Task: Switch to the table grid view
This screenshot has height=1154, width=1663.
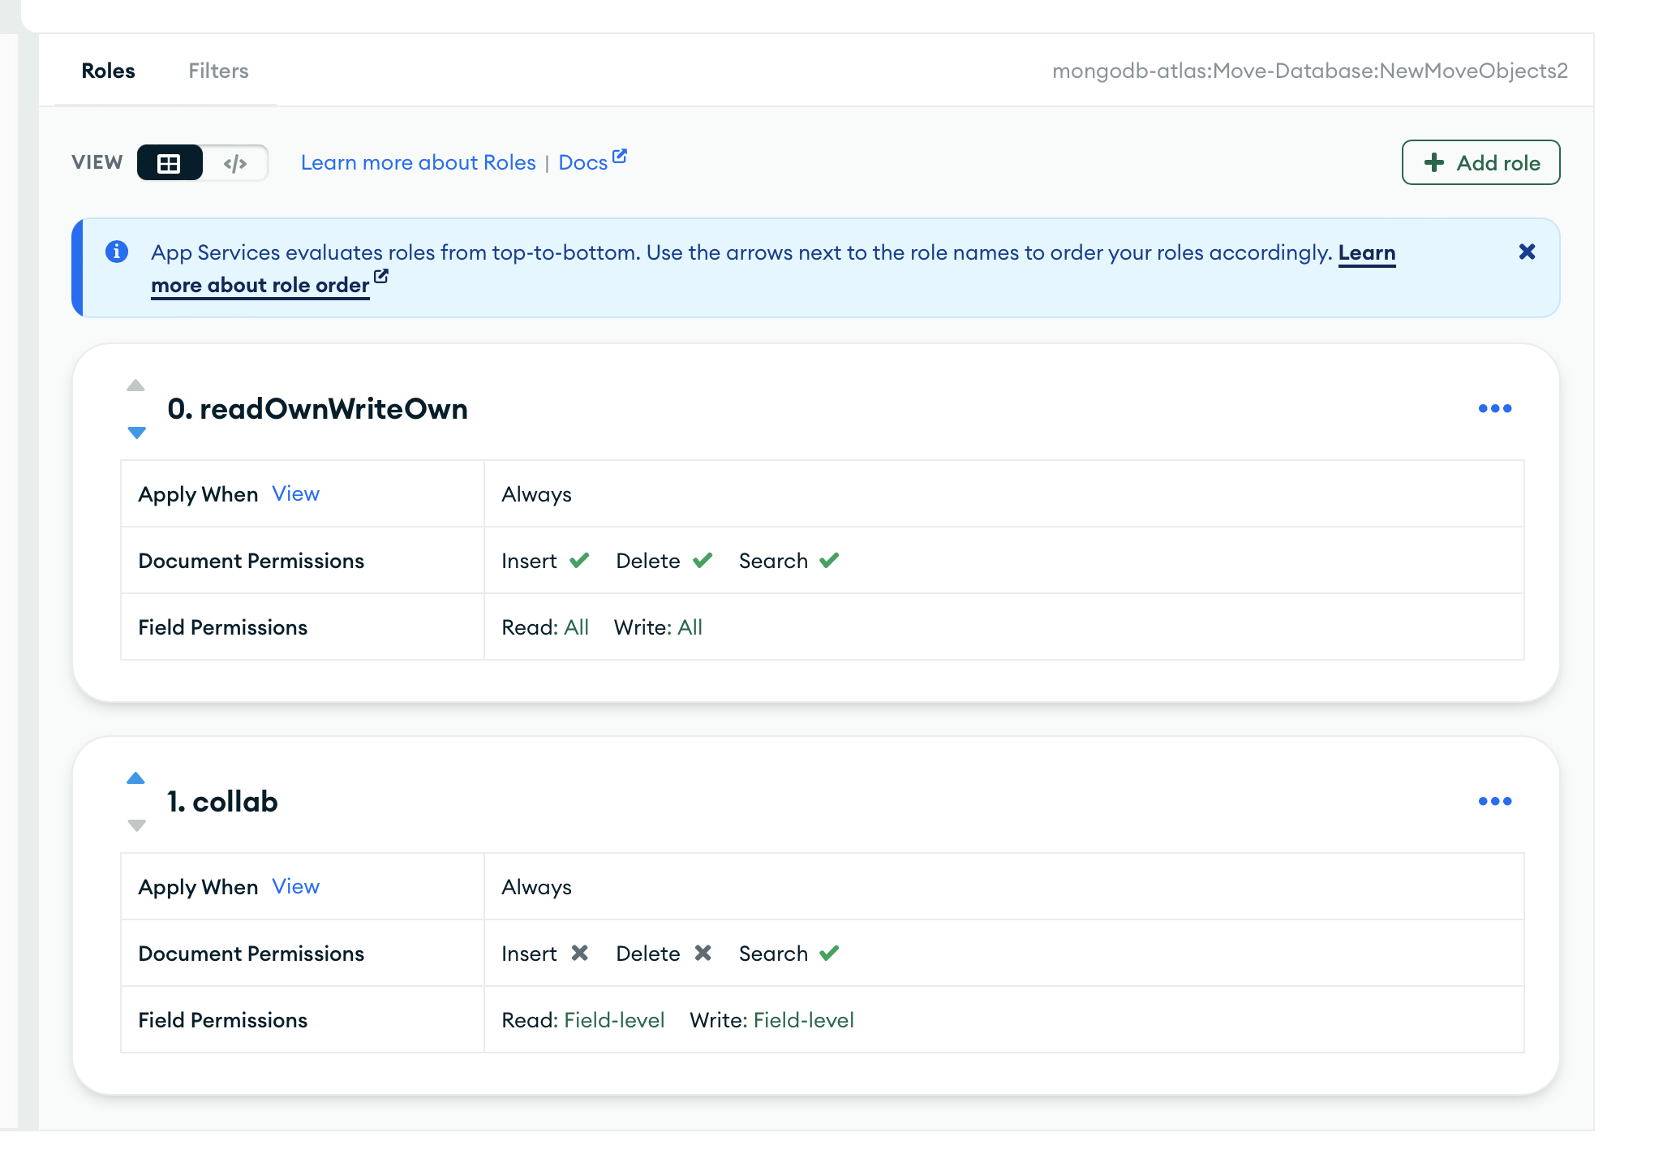Action: pos(169,163)
